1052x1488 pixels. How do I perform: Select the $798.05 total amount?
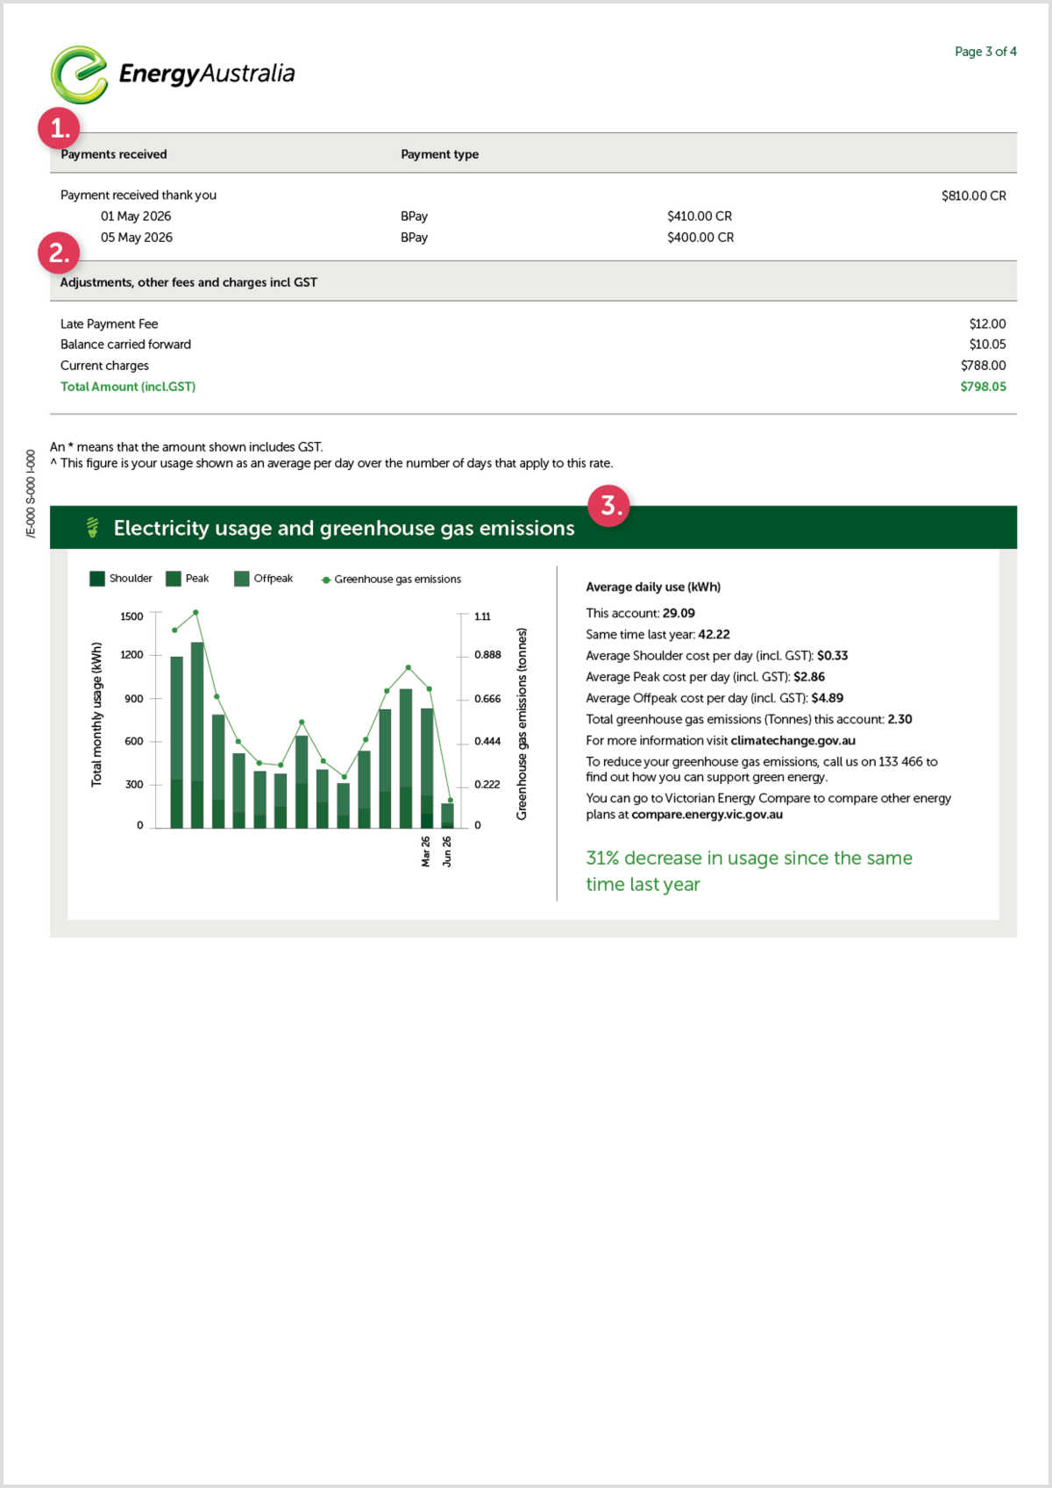(x=984, y=387)
